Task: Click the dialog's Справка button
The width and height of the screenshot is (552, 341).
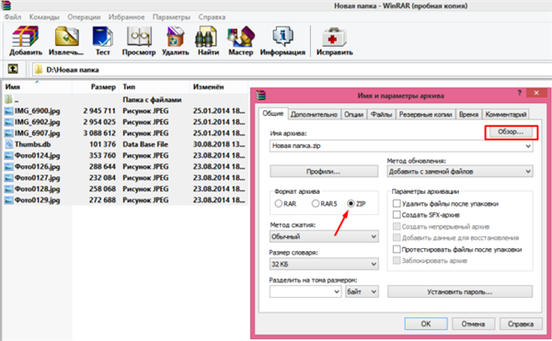Action: point(521,324)
